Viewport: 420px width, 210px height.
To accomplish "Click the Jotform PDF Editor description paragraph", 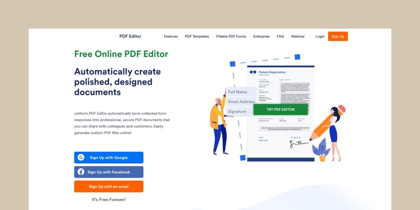I will (122, 123).
